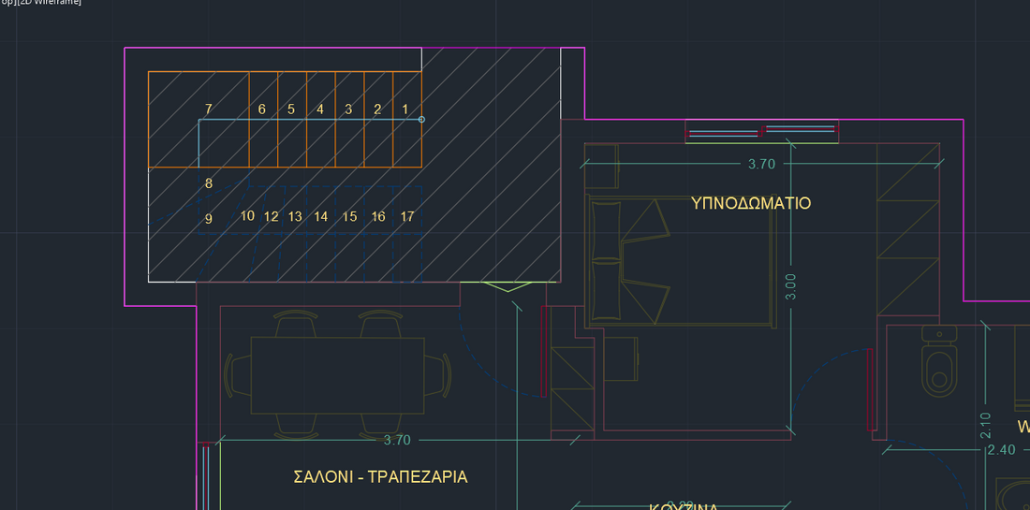Click the circular grip beside stair step 1

pyautogui.click(x=421, y=119)
